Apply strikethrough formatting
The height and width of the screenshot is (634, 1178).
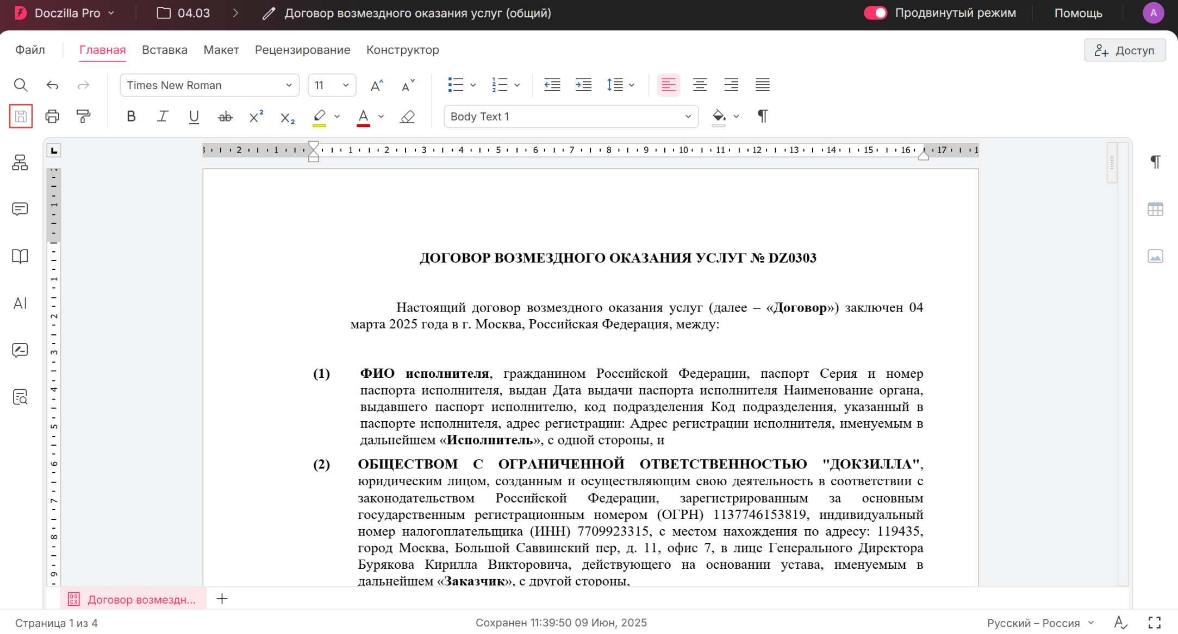click(225, 117)
